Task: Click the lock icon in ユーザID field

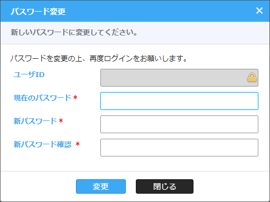Action: (252, 77)
